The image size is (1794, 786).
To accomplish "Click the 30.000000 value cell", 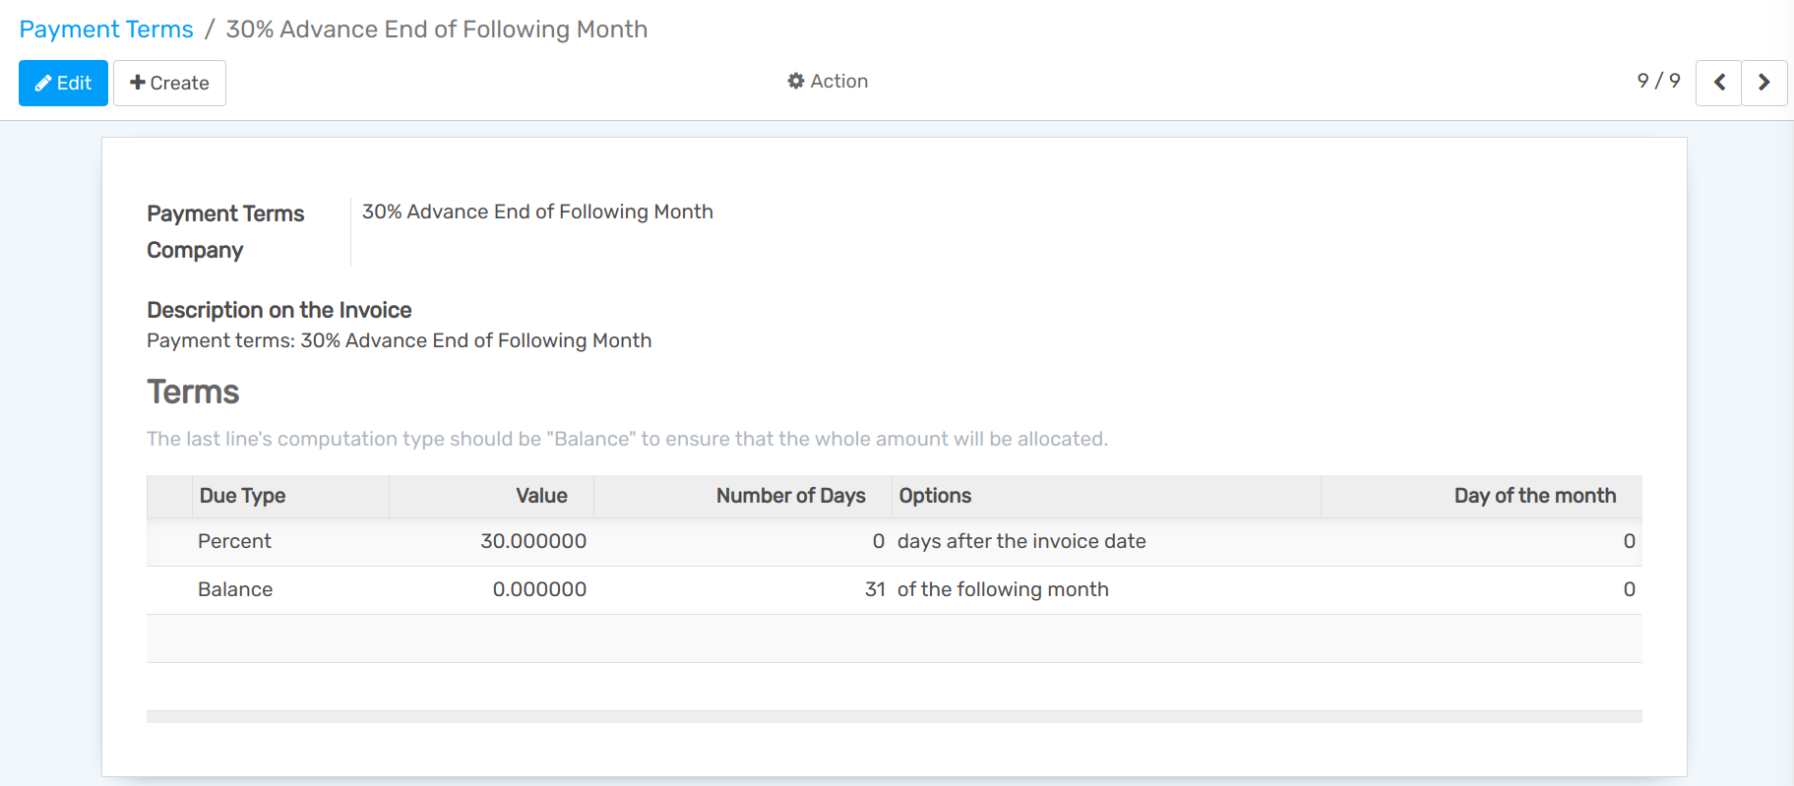I will (x=532, y=541).
